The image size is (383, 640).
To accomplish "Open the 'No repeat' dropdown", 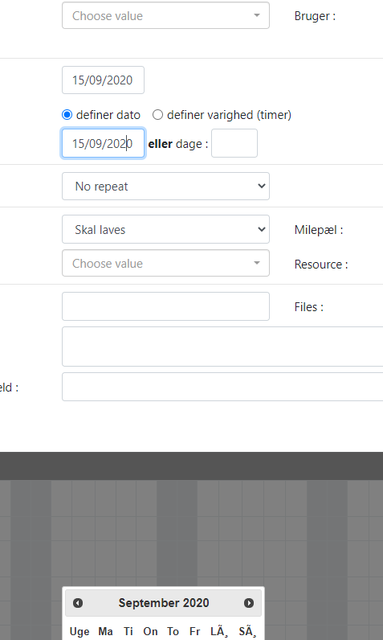I will coord(166,186).
